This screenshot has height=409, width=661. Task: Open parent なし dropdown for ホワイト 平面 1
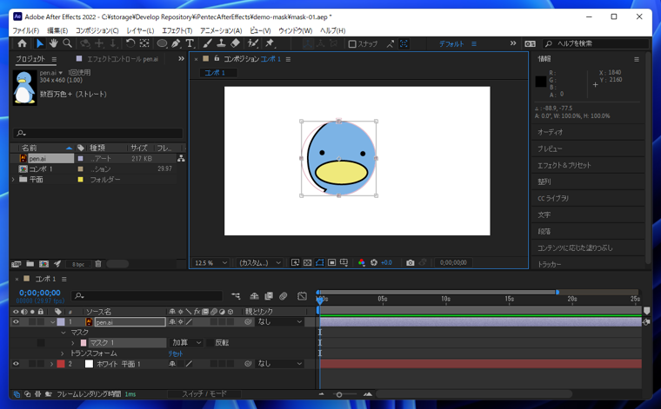tap(280, 364)
